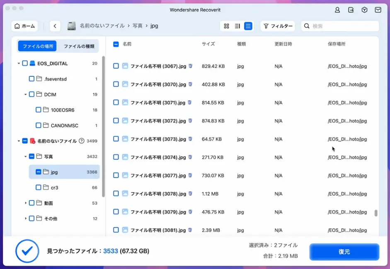The width and height of the screenshot is (390, 269).
Task: Check the box for ファイル名不明 (3073).jpg
Action: click(x=116, y=139)
